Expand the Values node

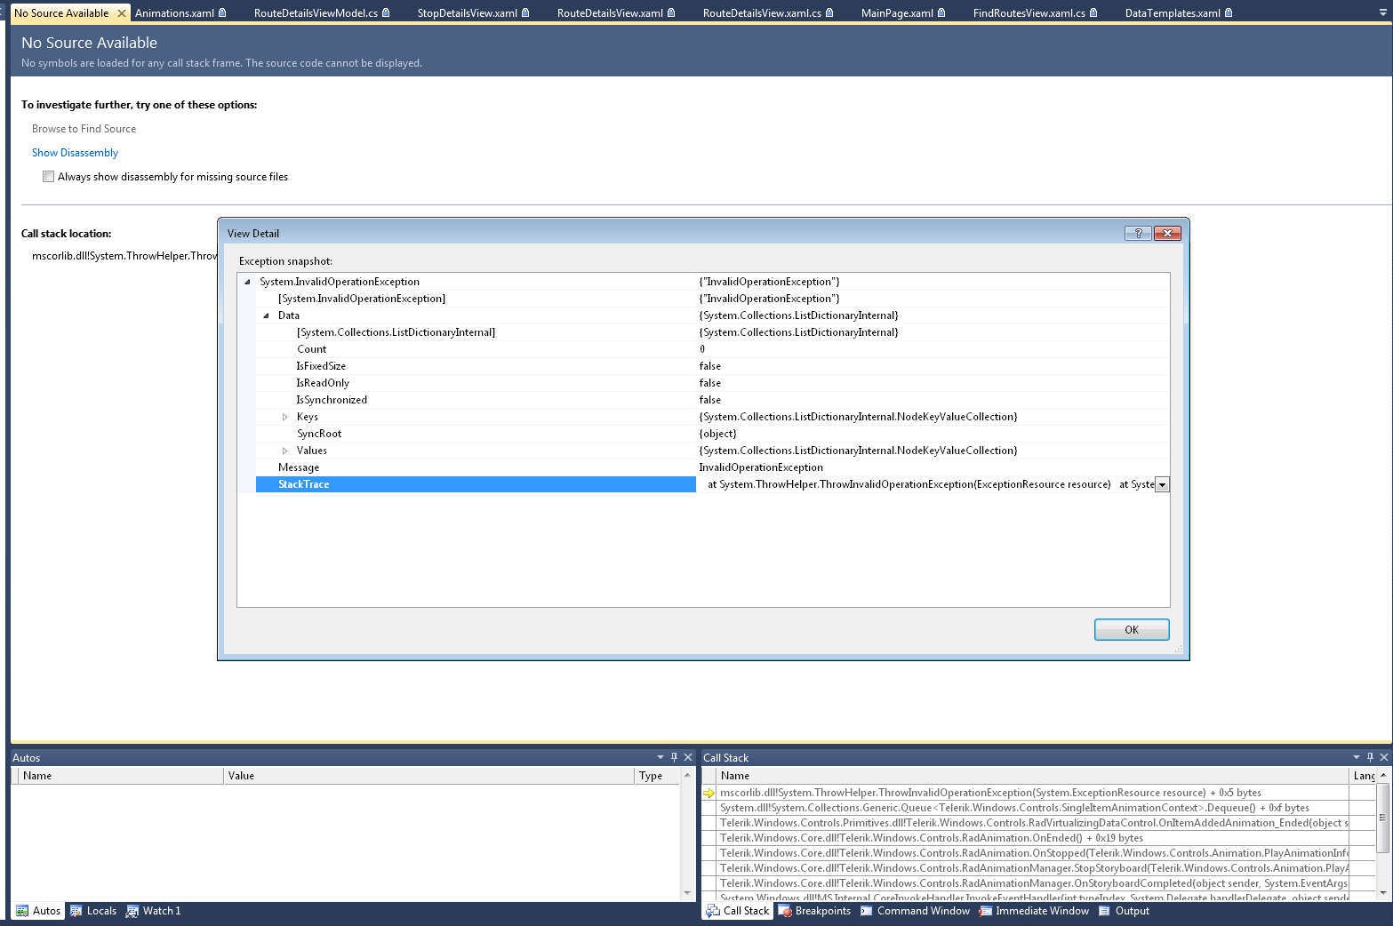[x=284, y=451]
